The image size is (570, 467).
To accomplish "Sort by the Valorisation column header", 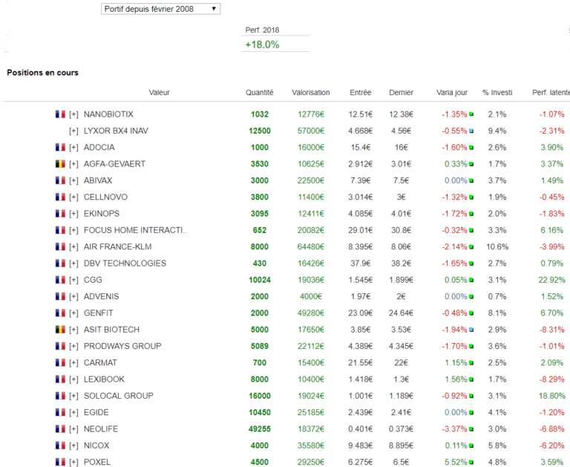I will 311,93.
